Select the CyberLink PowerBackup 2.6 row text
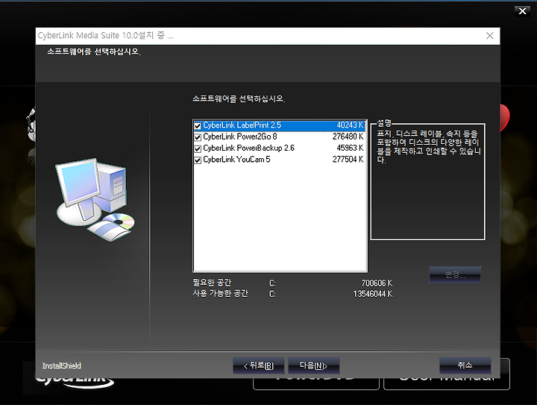Image resolution: width=537 pixels, height=405 pixels. 248,148
